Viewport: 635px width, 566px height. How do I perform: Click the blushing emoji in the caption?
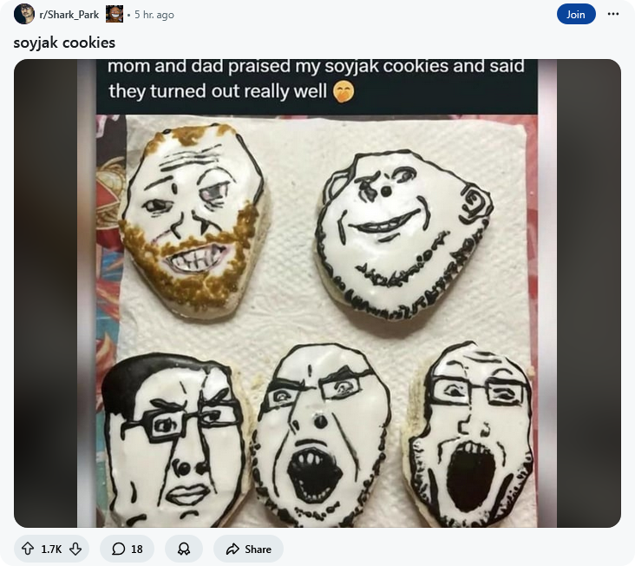tap(344, 92)
